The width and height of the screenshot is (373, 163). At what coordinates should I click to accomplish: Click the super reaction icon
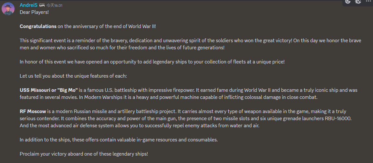pos(358,2)
